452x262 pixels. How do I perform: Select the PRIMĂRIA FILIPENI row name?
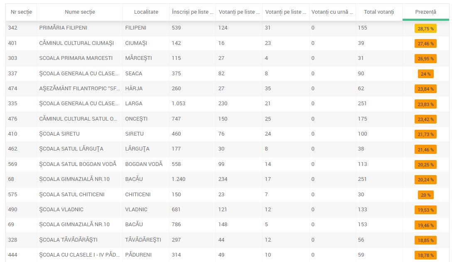click(63, 28)
